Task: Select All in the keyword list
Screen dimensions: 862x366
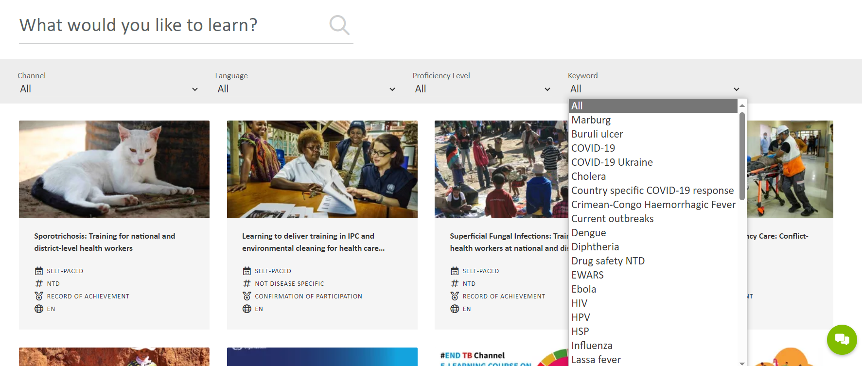Action: pos(653,106)
